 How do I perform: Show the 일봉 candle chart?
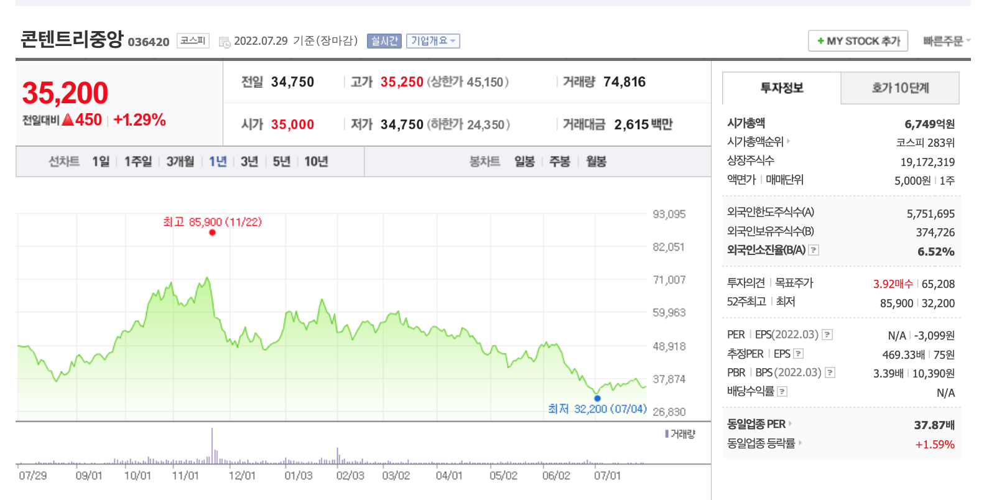(524, 162)
